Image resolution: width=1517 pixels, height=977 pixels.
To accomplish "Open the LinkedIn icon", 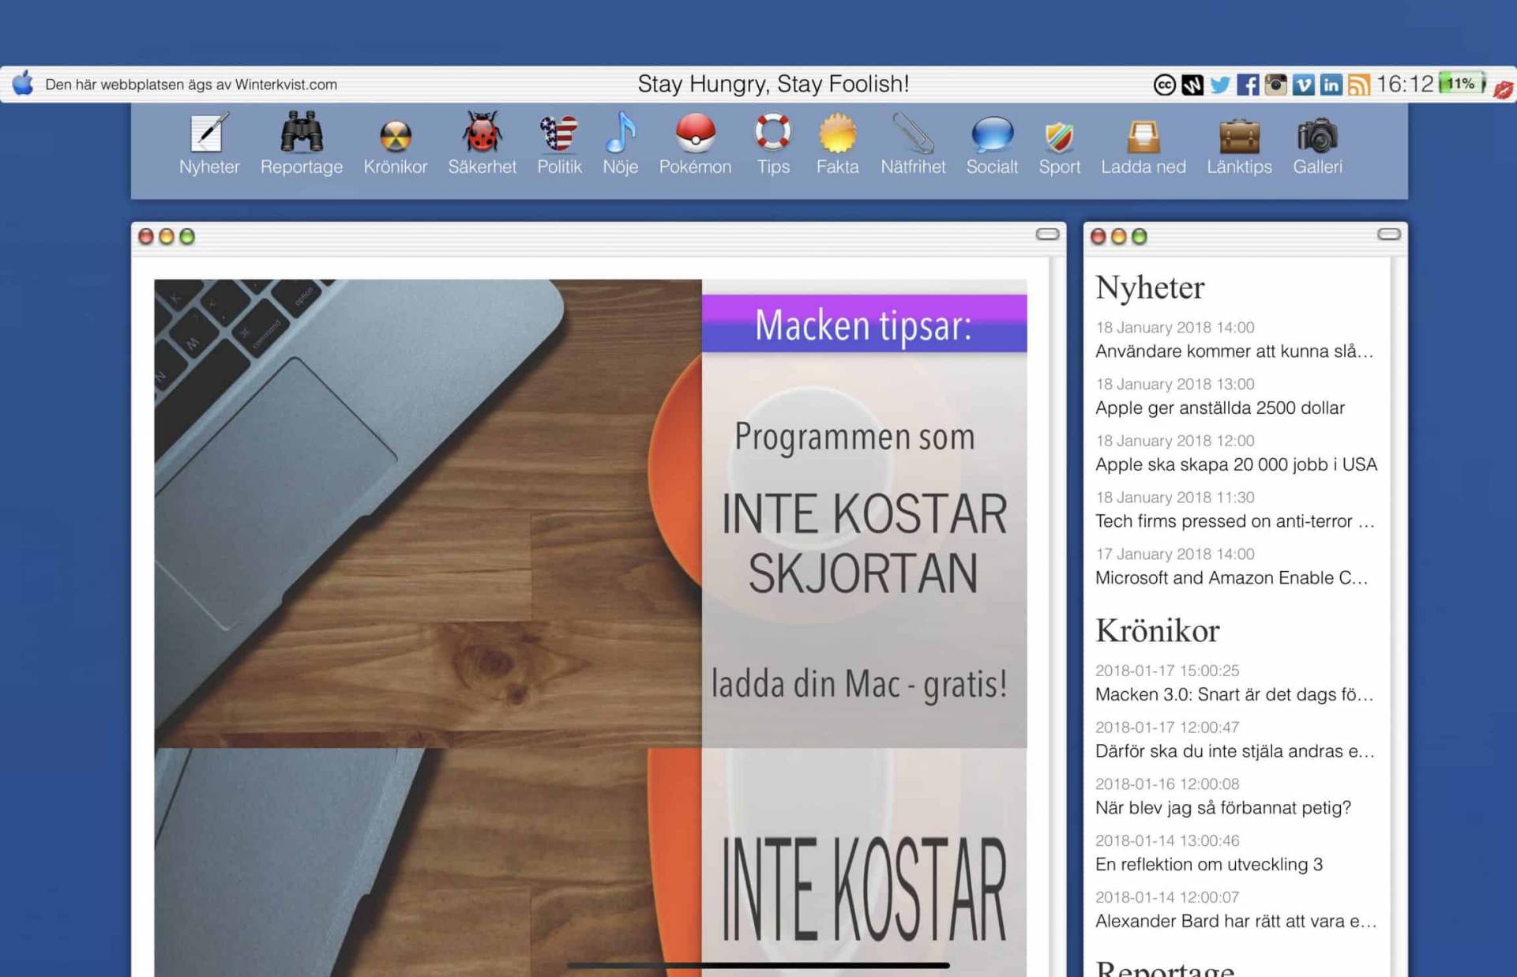I will click(x=1331, y=85).
